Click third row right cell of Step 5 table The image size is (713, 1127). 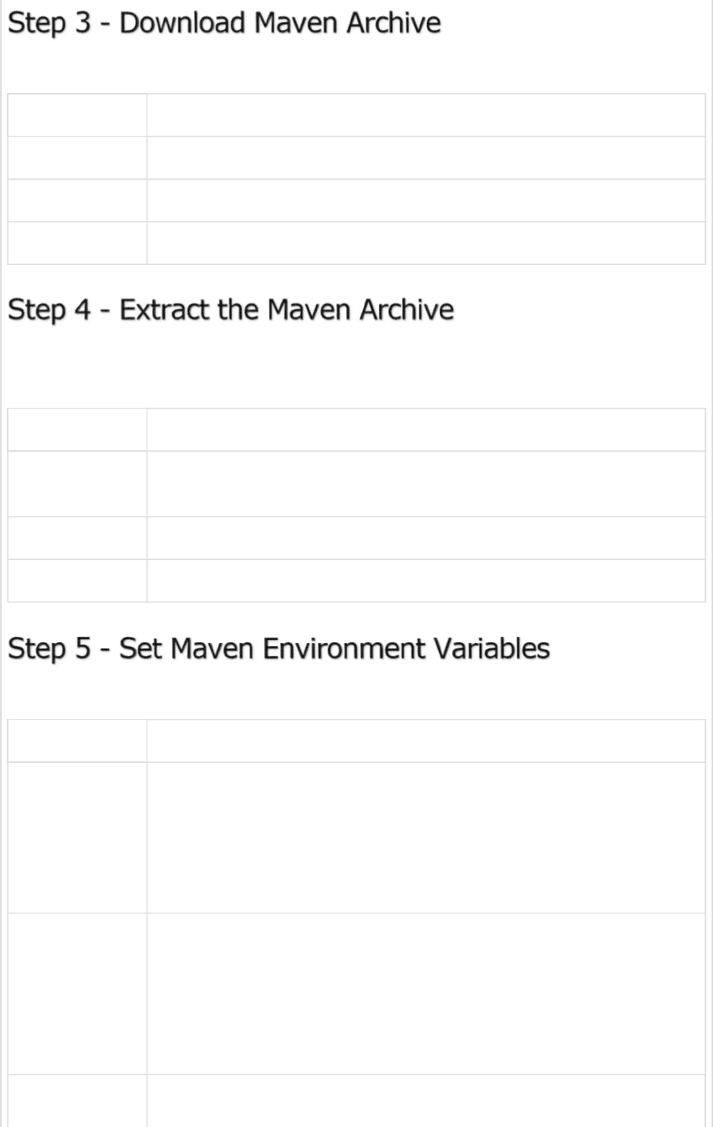426,993
